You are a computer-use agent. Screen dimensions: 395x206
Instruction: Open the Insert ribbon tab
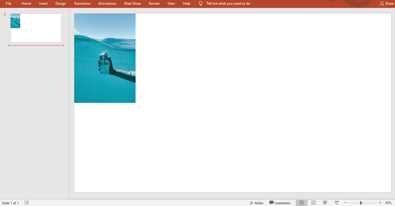(43, 4)
